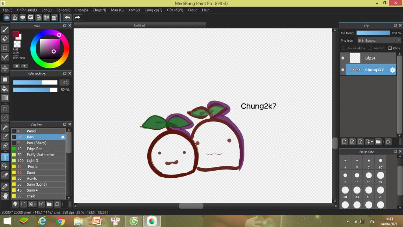
Task: Open the Cửa sổ(W) menu
Action: point(175,10)
